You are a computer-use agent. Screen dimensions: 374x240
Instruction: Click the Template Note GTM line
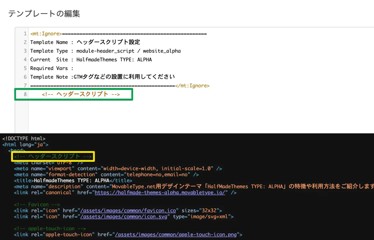(x=102, y=77)
